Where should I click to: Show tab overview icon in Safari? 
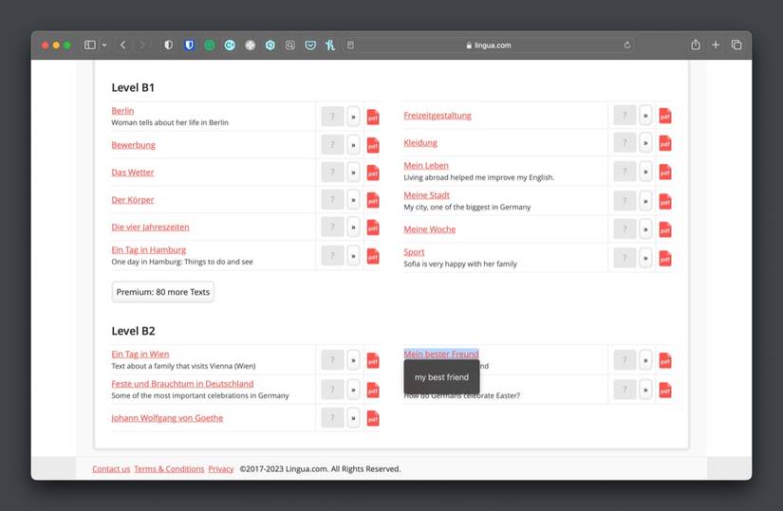coord(736,45)
